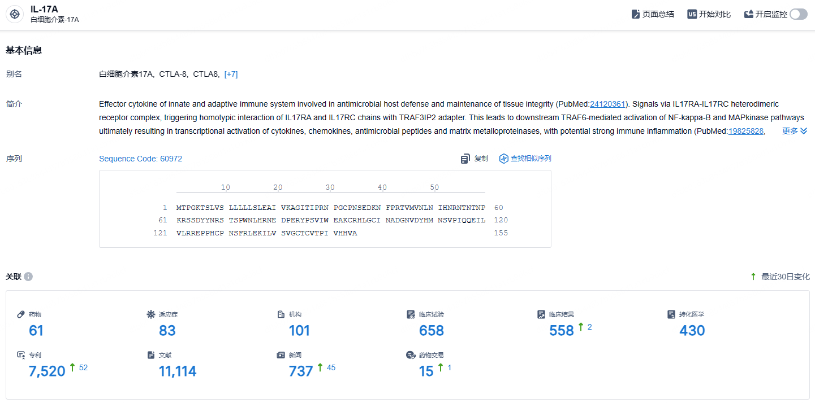815x403 pixels.
Task: Click the 专利 patents icon
Action: pyautogui.click(x=21, y=355)
